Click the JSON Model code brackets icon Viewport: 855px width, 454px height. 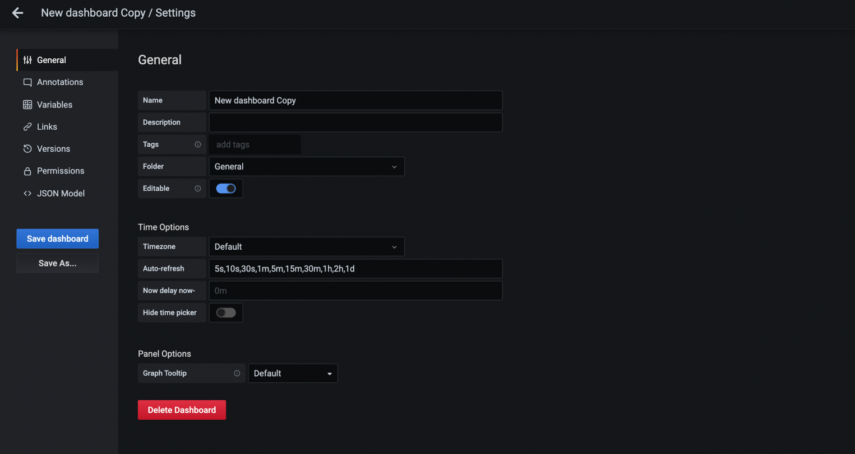pos(27,194)
